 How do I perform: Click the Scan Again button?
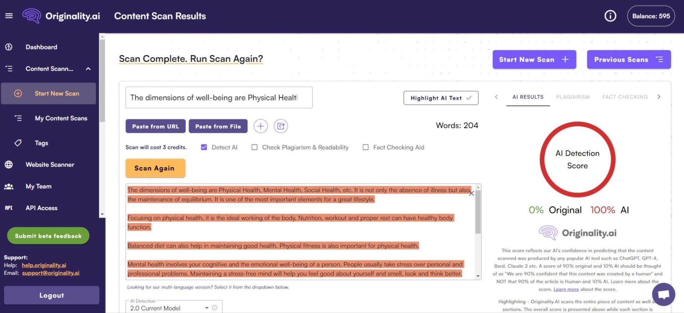click(155, 168)
